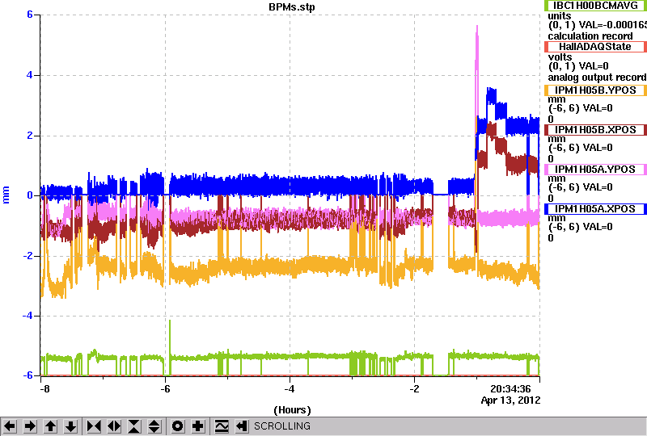647x436 pixels.
Task: Expand the vertical axis (outward vertical arrows)
Action: [154, 426]
